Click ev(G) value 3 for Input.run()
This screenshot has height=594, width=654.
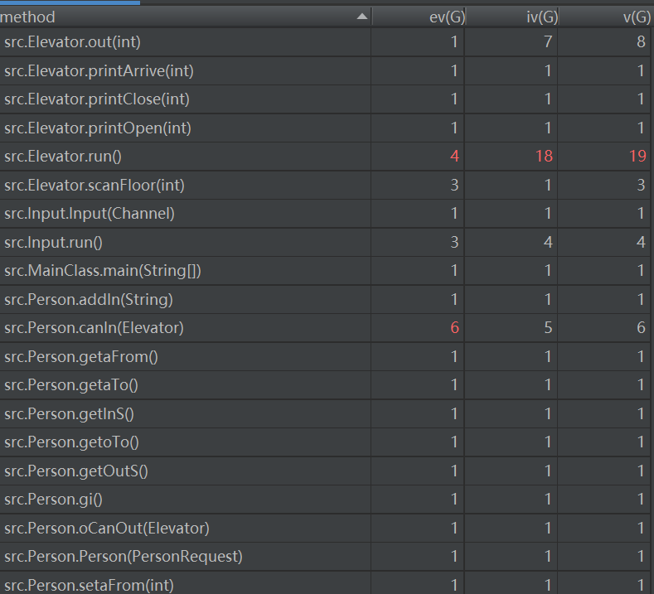(454, 242)
